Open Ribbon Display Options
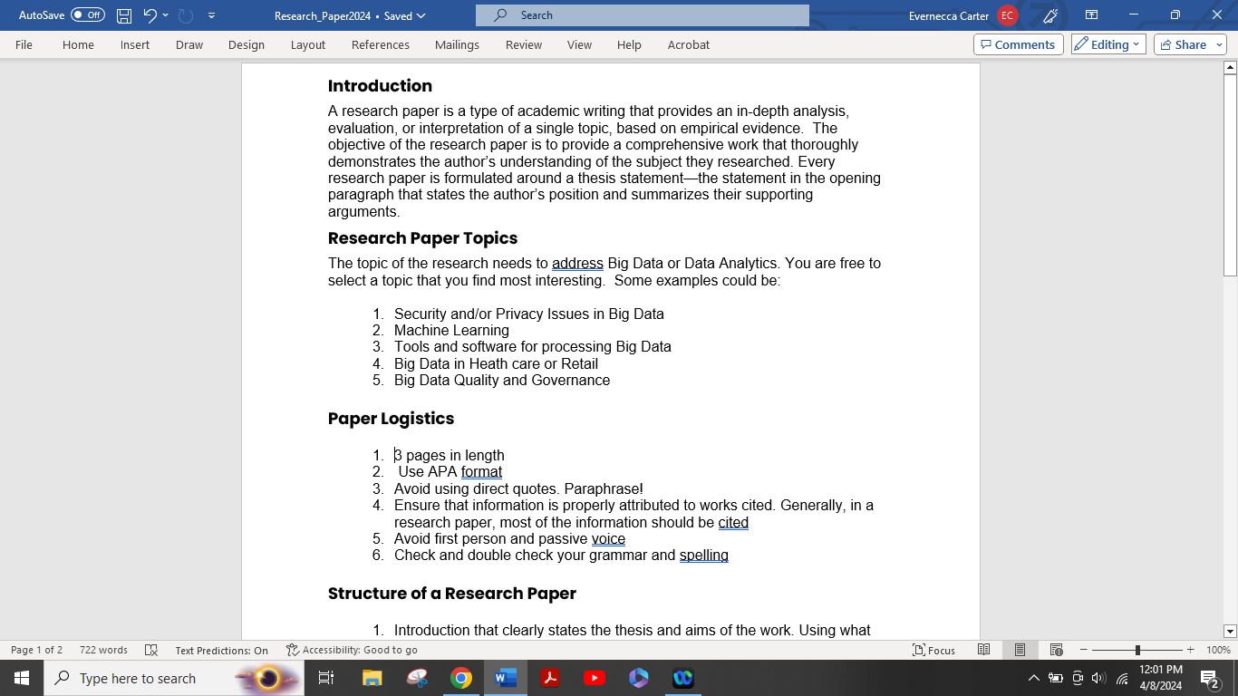 click(x=1091, y=15)
